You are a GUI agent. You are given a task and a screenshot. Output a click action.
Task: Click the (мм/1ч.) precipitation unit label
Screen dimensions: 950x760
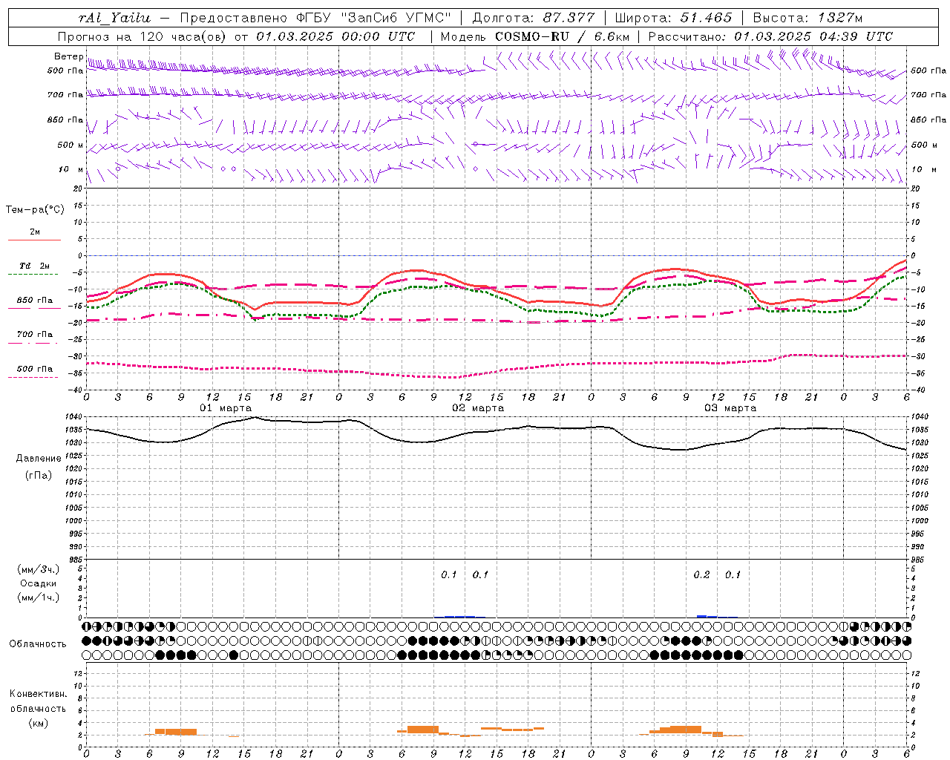coord(39,597)
